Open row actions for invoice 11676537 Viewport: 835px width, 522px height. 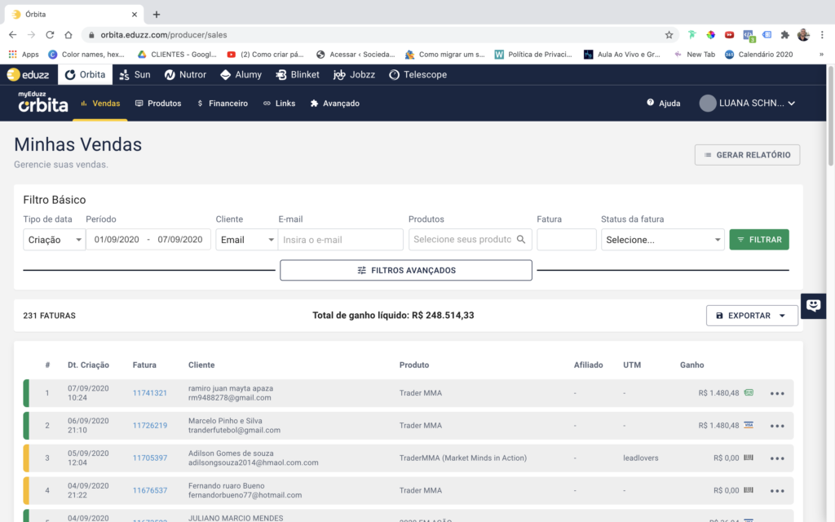pyautogui.click(x=777, y=490)
